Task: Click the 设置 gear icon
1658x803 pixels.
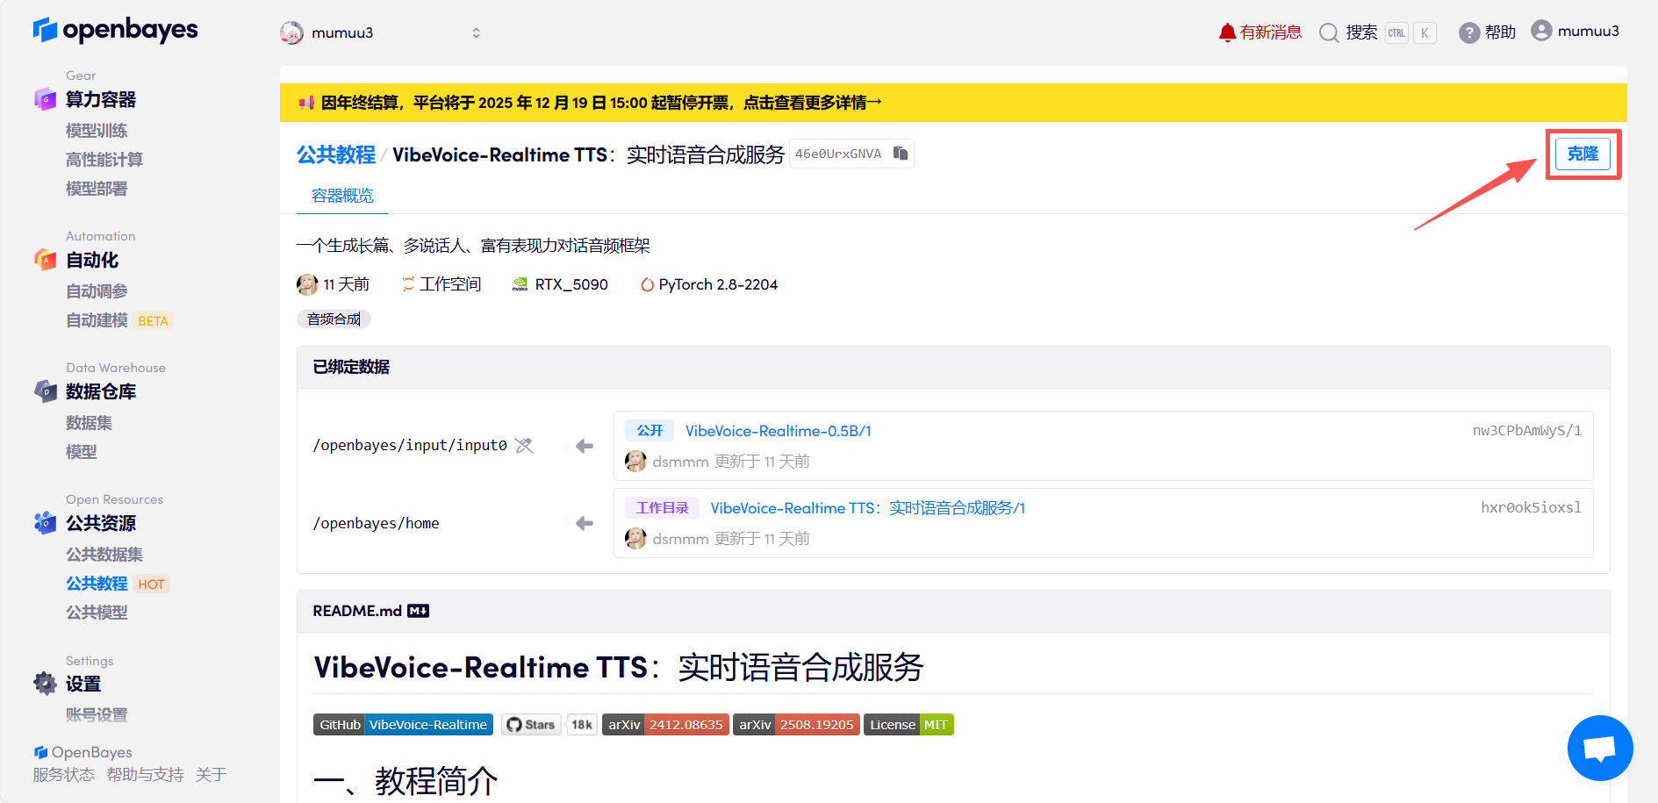Action: [45, 683]
